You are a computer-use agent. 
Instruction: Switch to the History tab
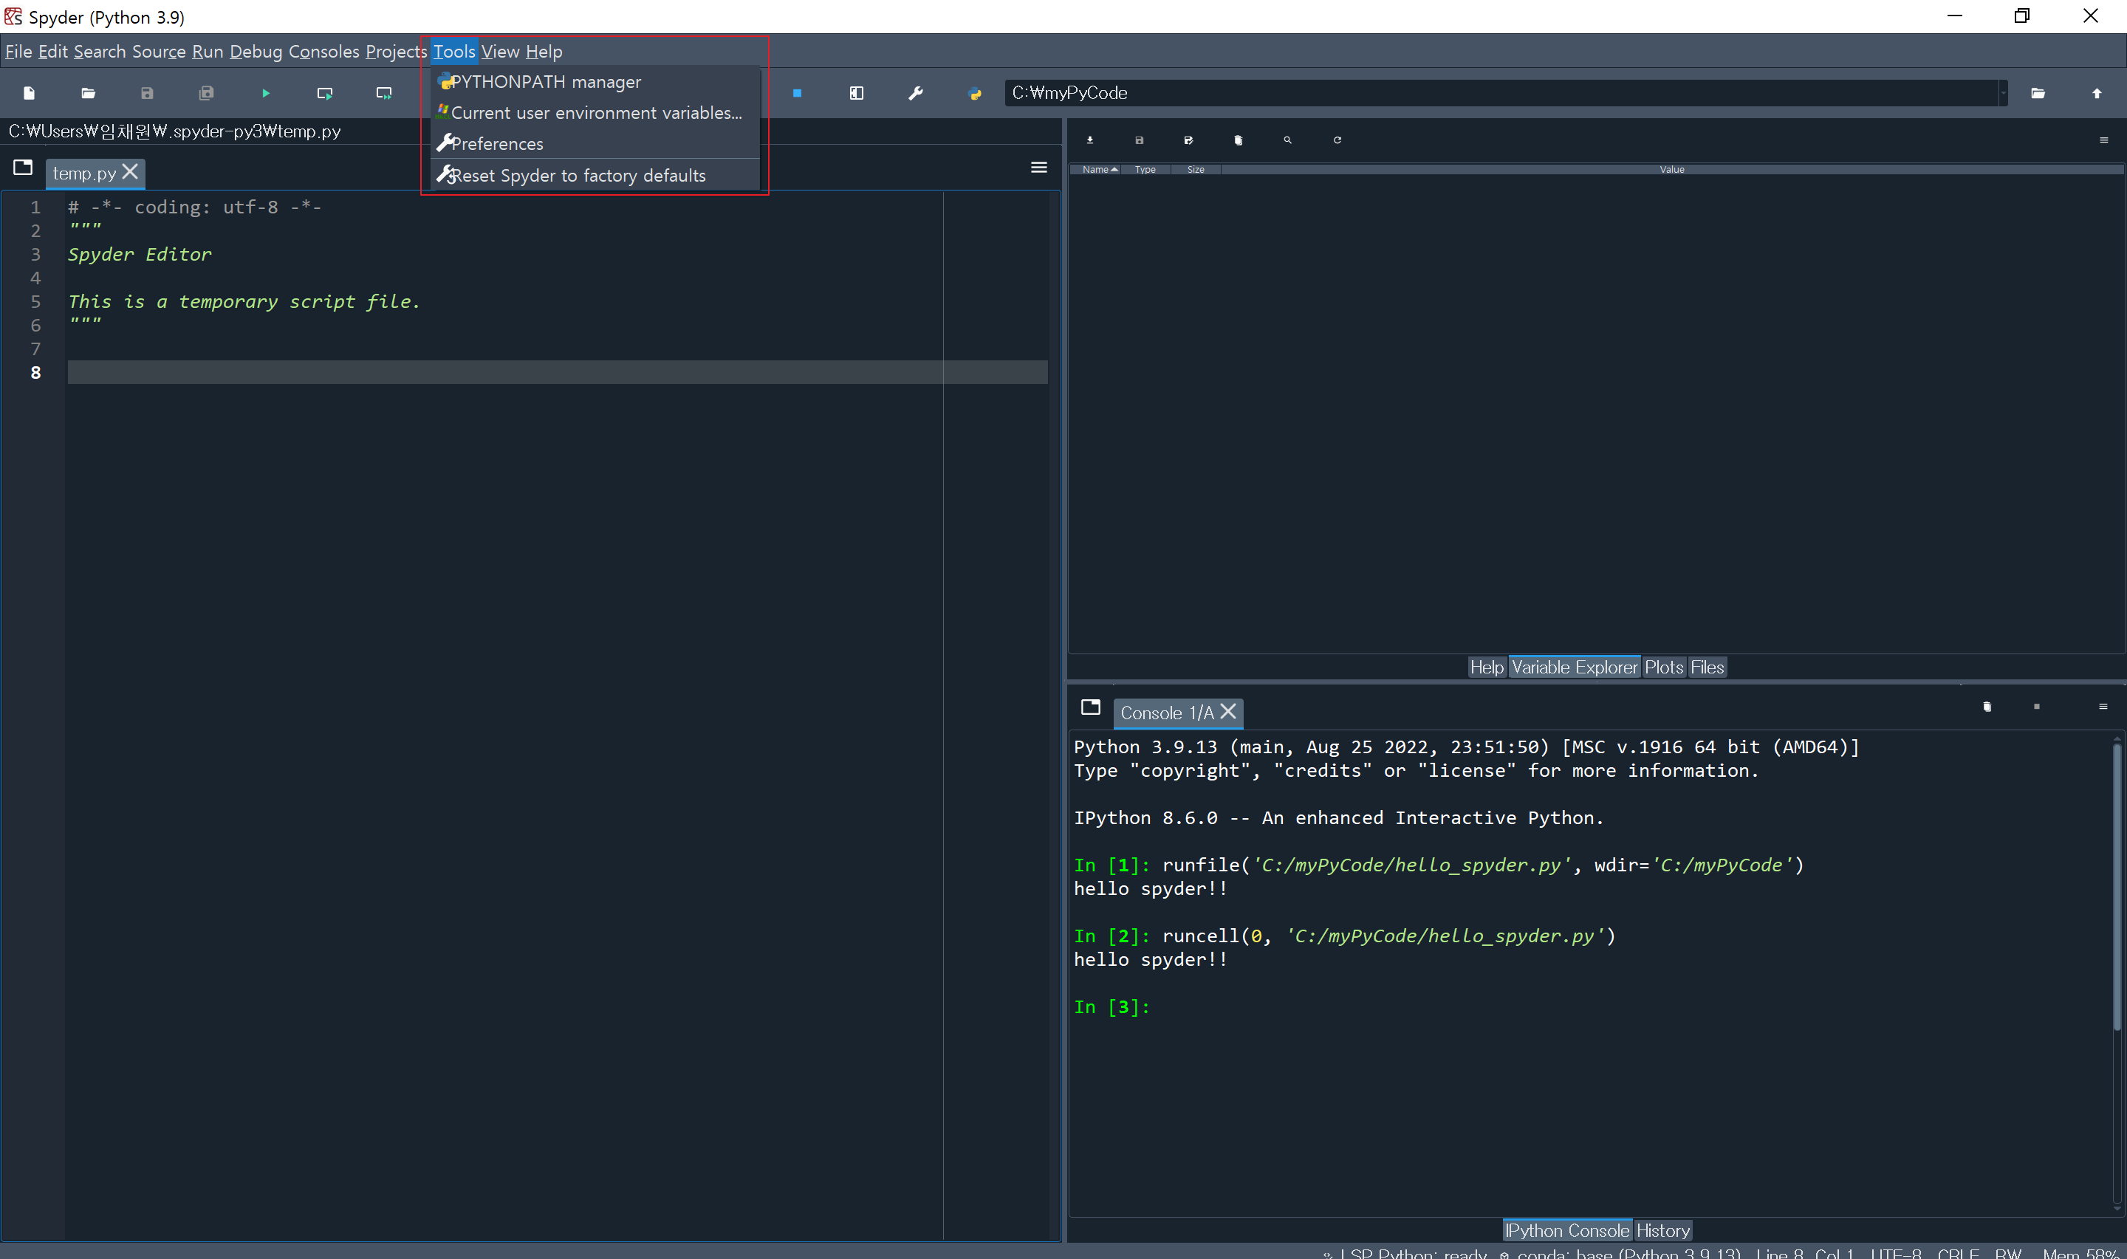[1662, 1230]
